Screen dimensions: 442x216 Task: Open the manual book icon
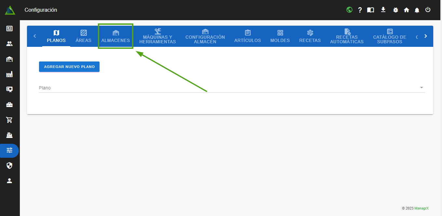(370, 10)
